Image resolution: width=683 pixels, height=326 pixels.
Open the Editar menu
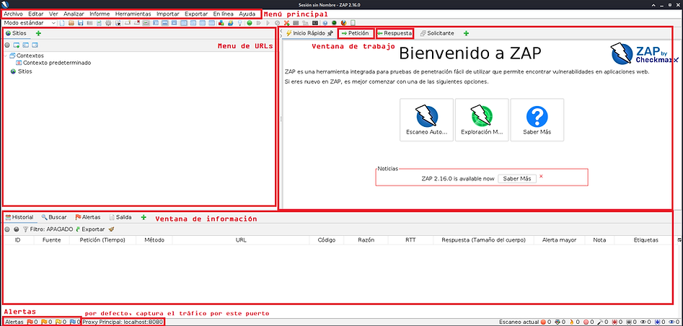pos(36,14)
